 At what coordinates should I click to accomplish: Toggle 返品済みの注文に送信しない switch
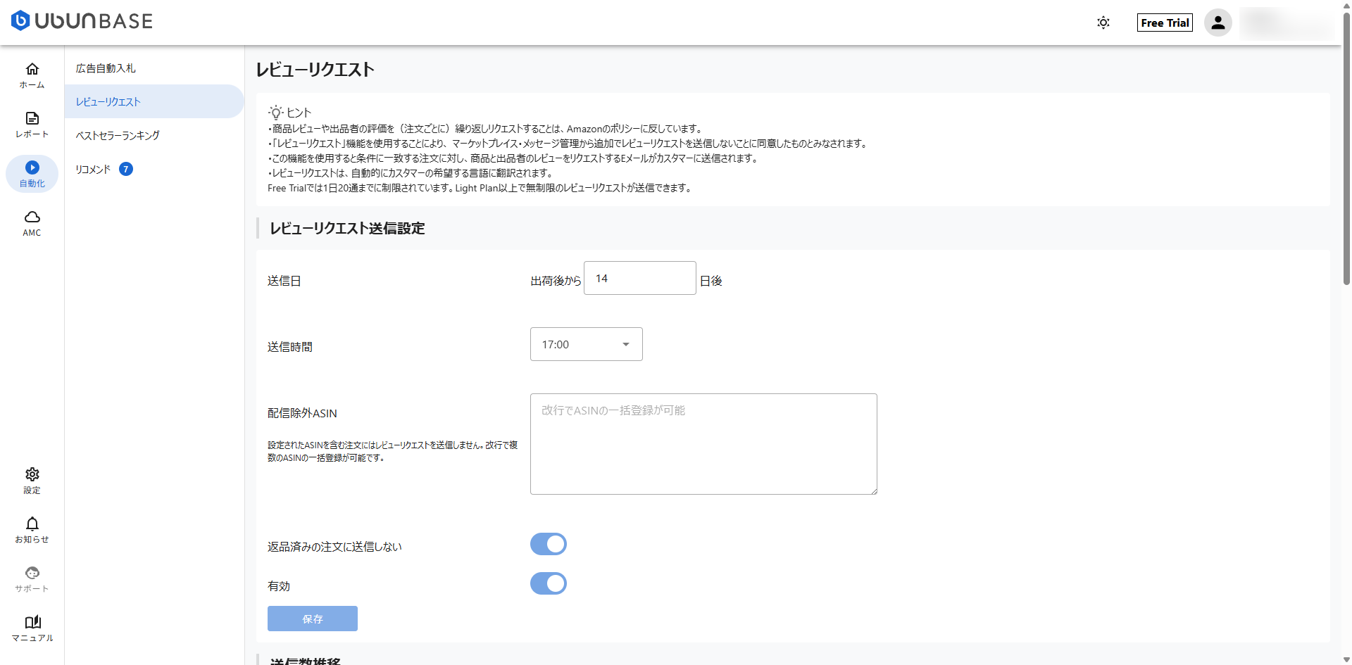tap(548, 544)
